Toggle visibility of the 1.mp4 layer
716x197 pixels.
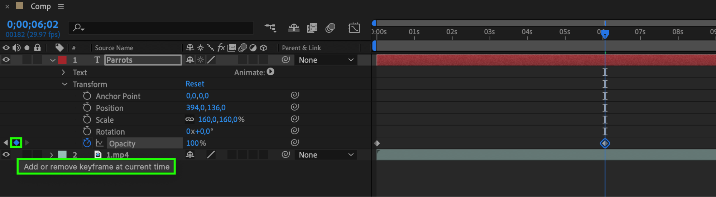(6, 155)
